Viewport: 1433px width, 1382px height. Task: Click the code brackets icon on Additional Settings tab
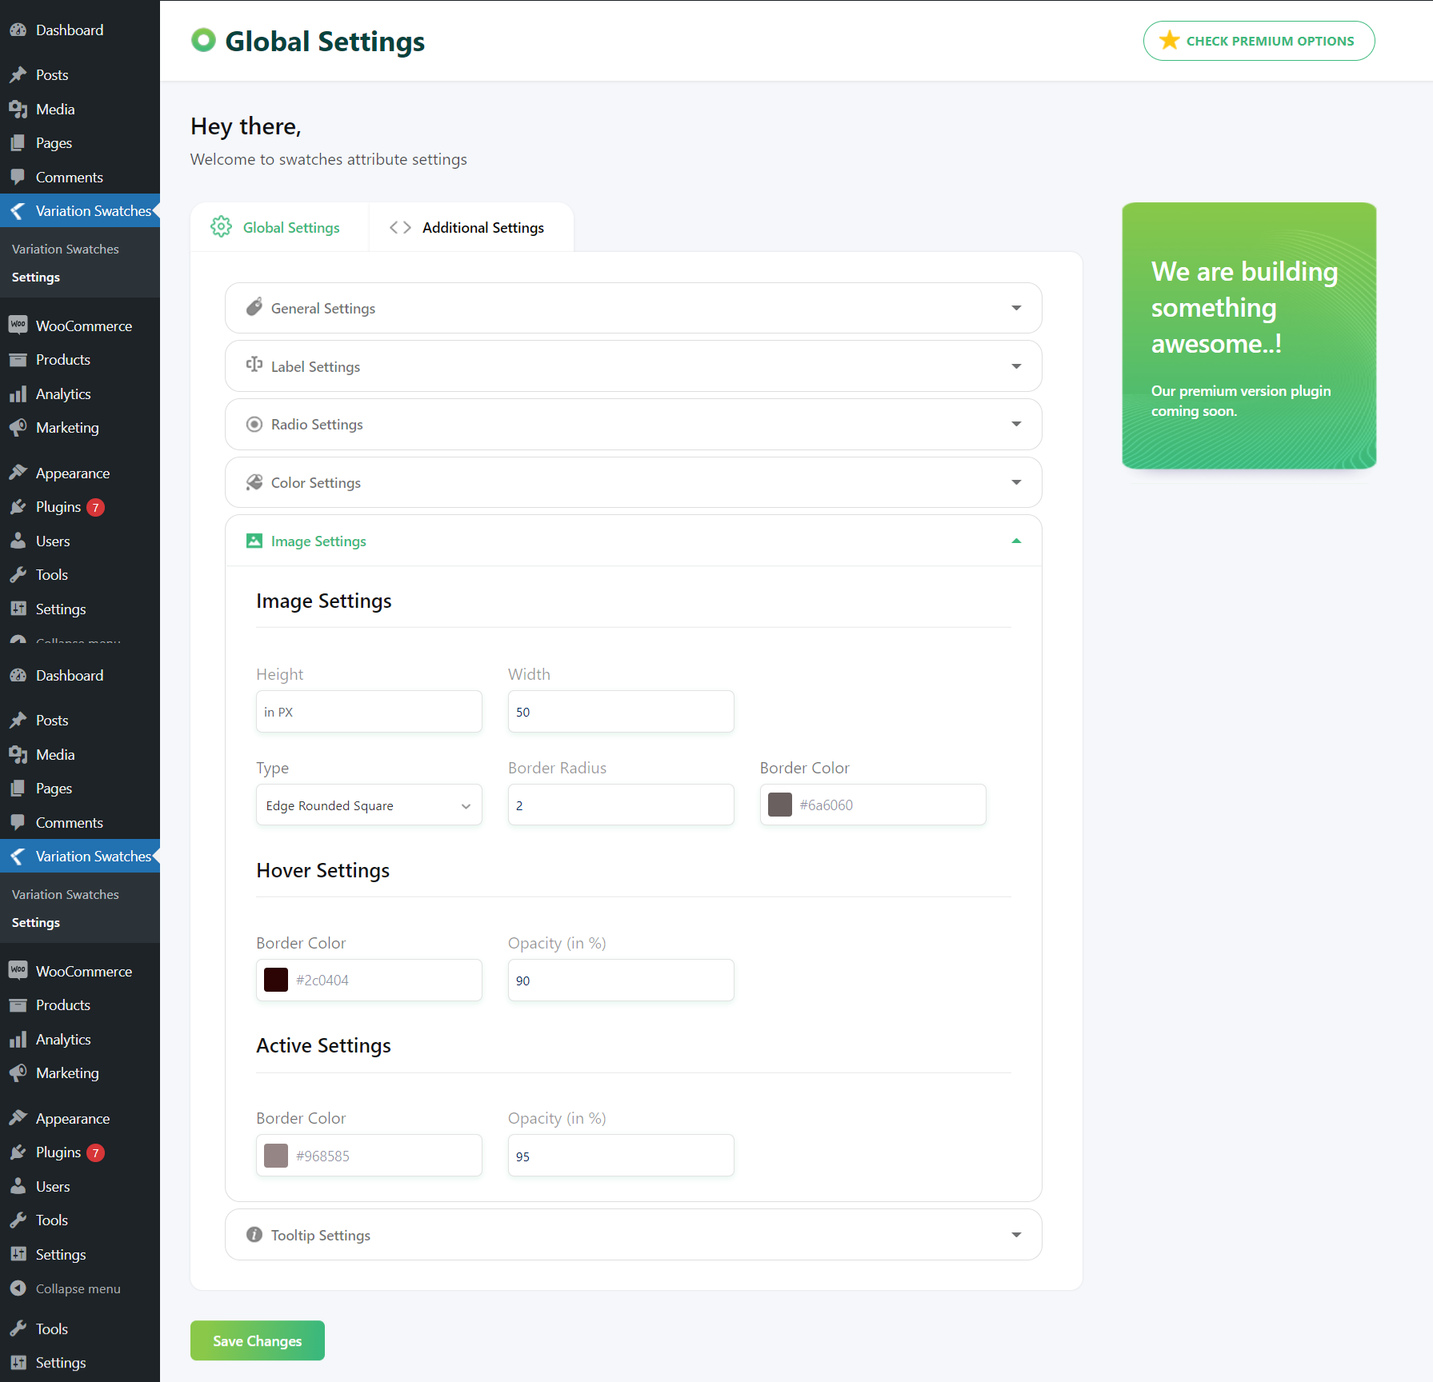400,227
